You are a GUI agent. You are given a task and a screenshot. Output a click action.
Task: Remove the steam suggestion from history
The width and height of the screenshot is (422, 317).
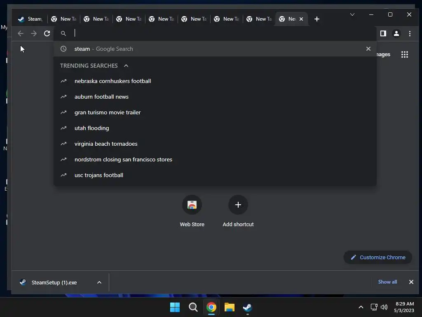click(x=368, y=49)
